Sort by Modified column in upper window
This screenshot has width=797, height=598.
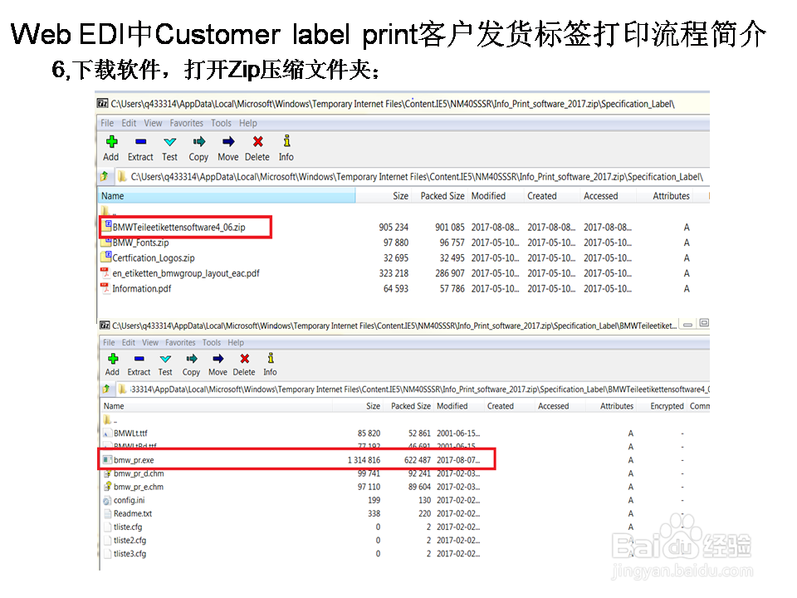point(496,196)
